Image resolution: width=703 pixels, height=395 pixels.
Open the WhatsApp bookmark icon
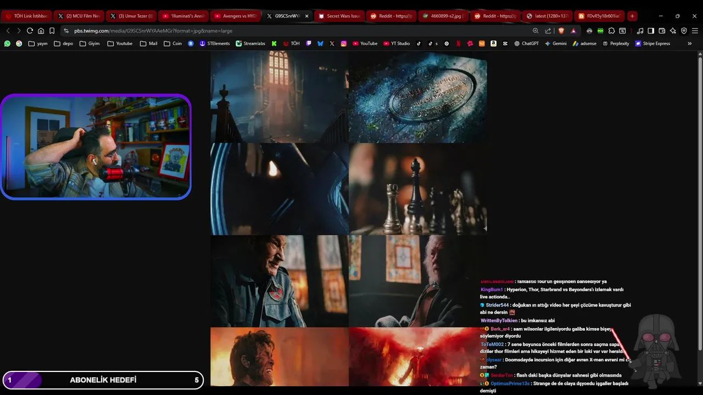click(x=7, y=43)
